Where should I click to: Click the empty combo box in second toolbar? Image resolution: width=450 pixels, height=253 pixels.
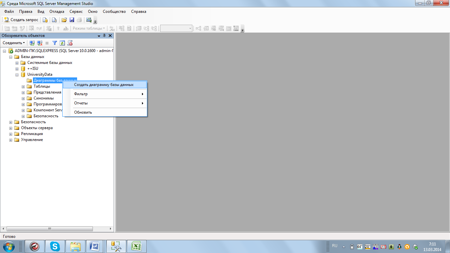(x=176, y=28)
